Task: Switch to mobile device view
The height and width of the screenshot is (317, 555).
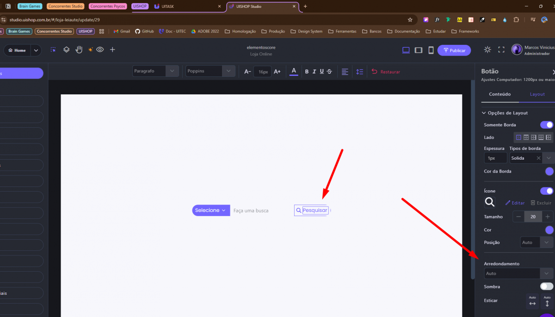Action: (x=431, y=50)
